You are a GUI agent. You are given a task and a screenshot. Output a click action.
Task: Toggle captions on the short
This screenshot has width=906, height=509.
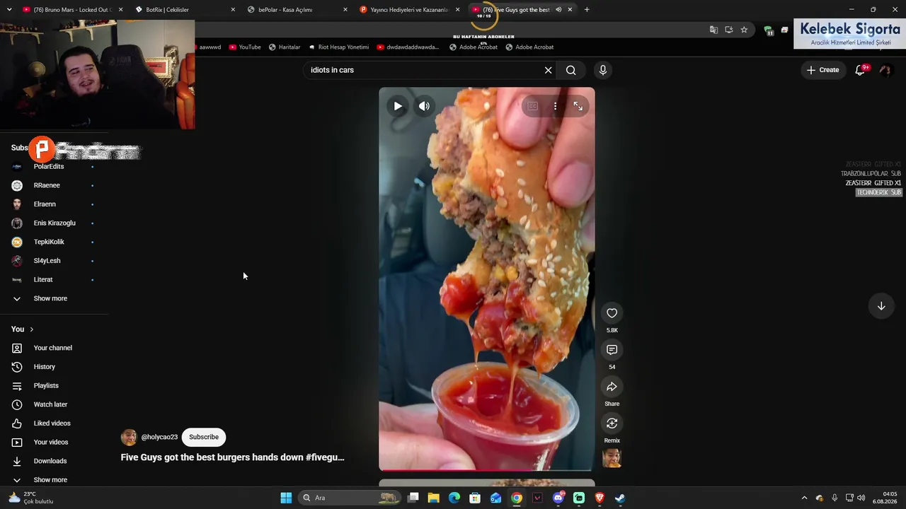(532, 106)
